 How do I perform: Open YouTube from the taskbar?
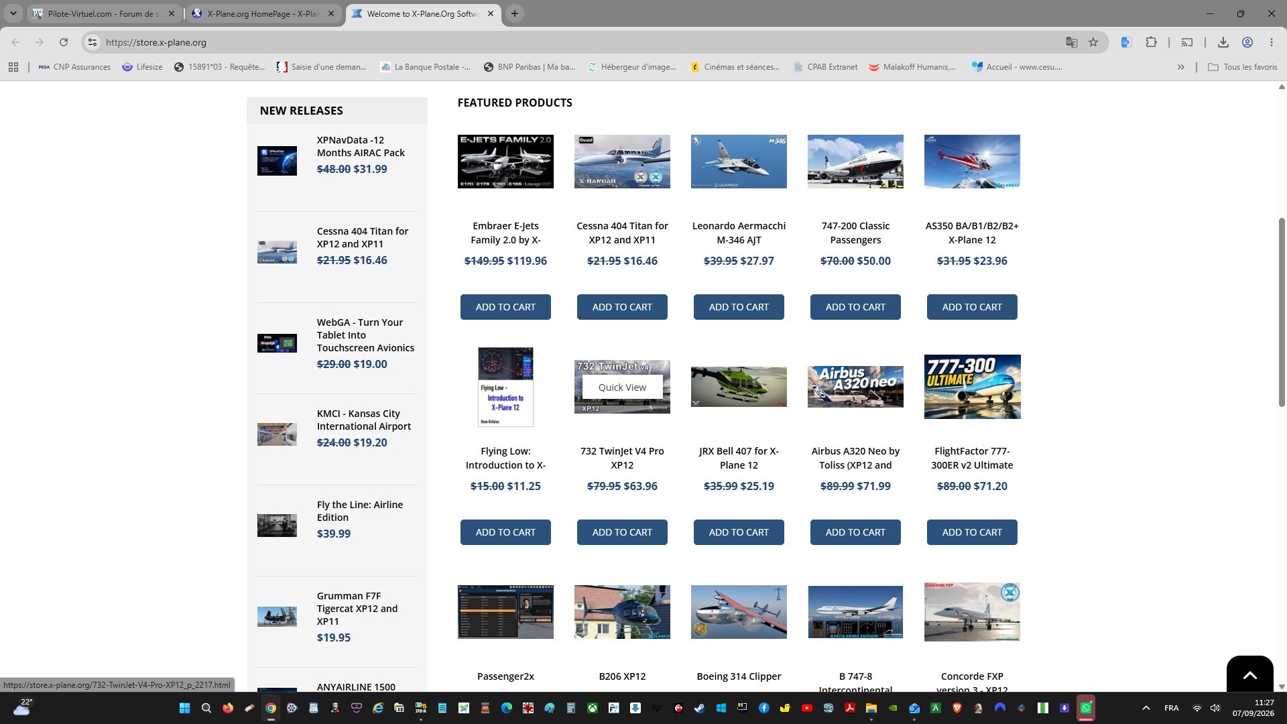[807, 708]
